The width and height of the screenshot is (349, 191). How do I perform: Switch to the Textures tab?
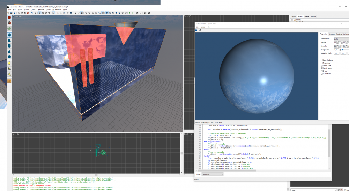[332, 34]
